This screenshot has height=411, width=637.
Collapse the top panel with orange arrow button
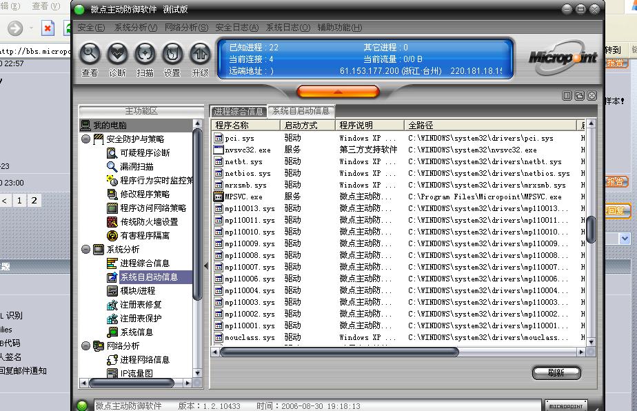(338, 92)
